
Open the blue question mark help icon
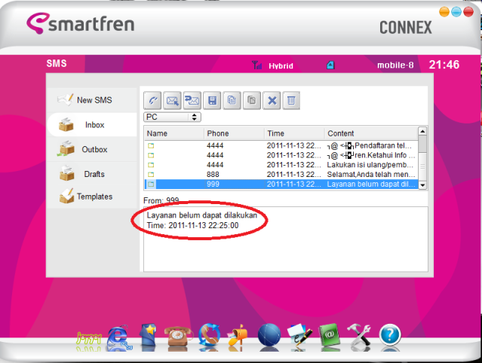click(x=390, y=336)
